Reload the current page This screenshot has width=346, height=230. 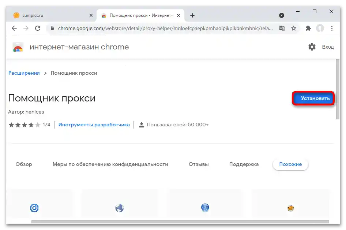coord(37,28)
